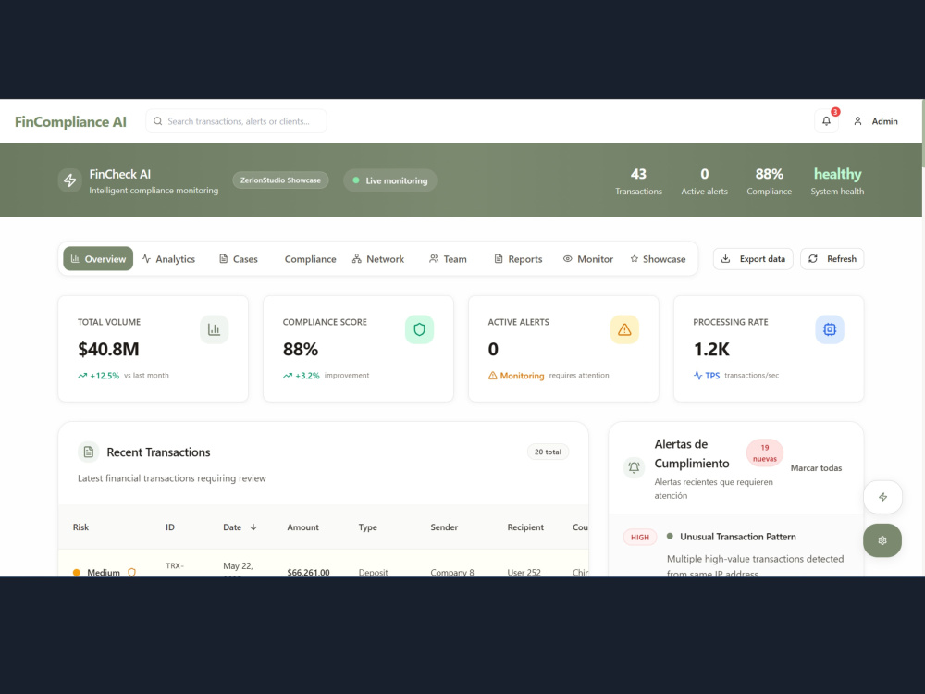This screenshot has height=694, width=925.
Task: Click the small warning icon beside Monitoring
Action: (x=493, y=376)
